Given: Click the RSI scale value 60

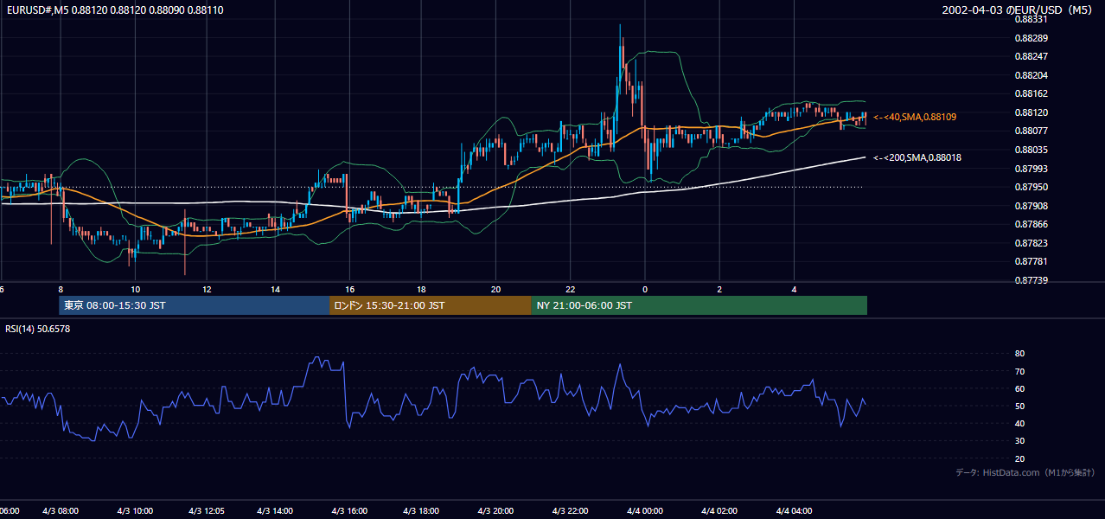Looking at the screenshot, I should point(1020,388).
